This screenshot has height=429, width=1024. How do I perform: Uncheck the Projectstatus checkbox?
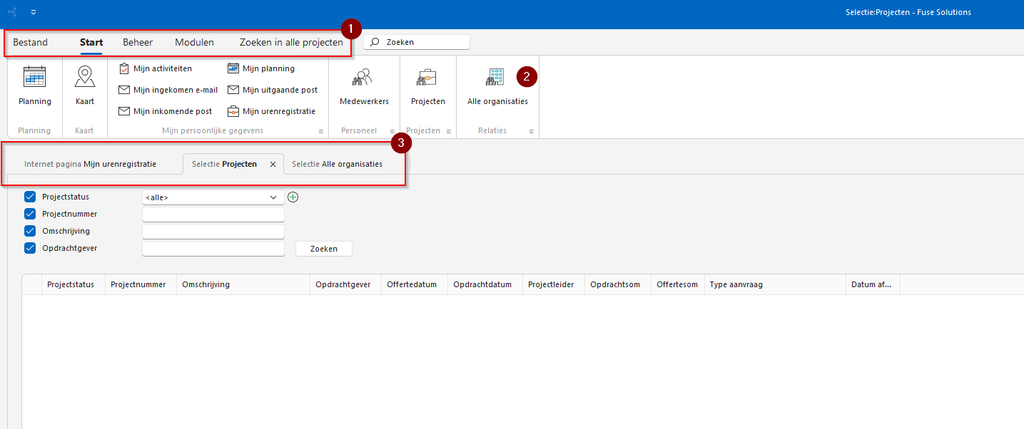point(30,197)
